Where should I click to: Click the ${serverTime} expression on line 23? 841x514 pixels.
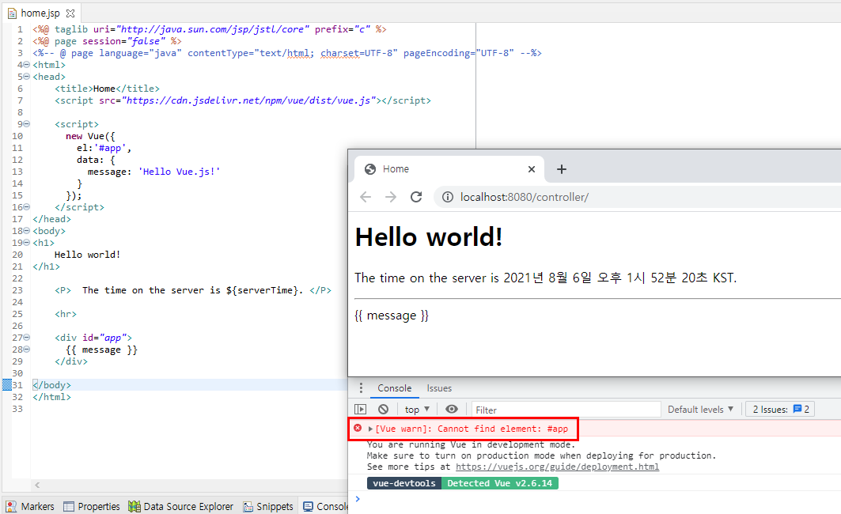[261, 290]
